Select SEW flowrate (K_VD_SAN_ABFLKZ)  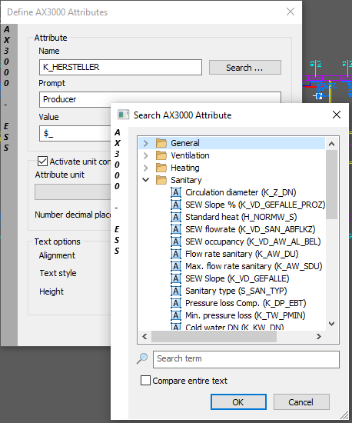[x=250, y=229]
